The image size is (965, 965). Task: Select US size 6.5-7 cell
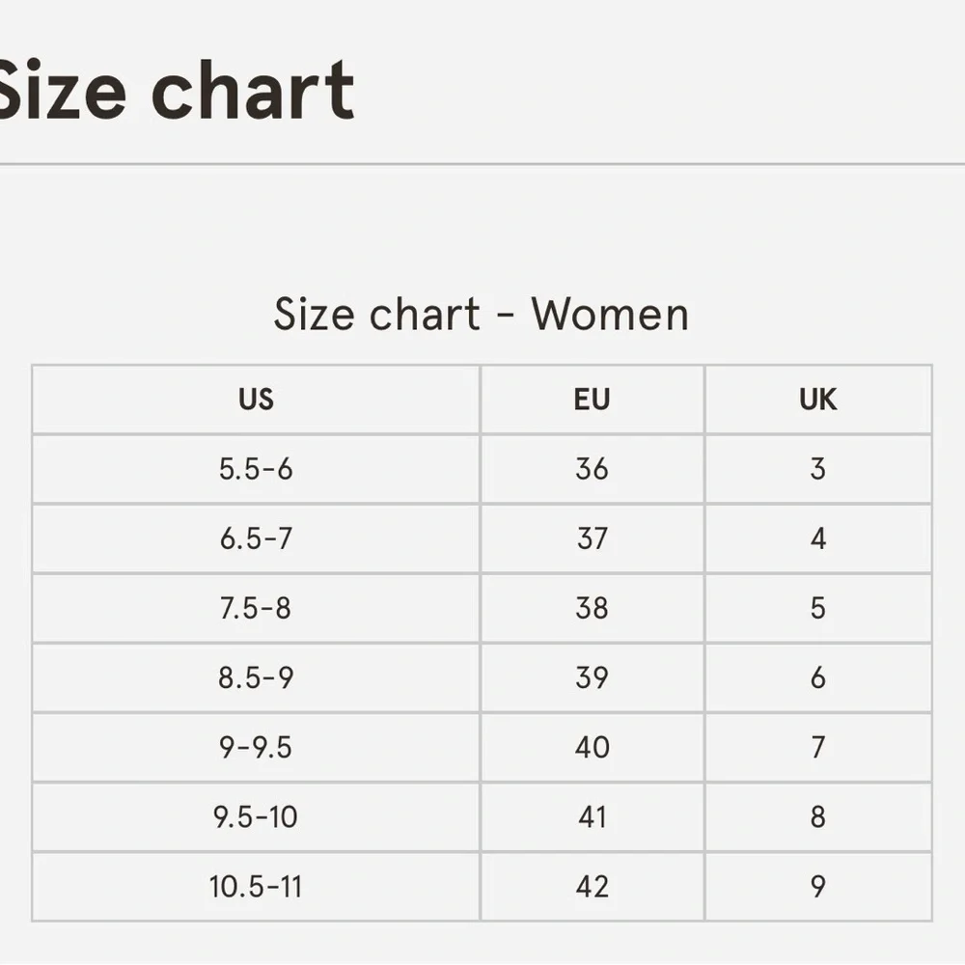256,538
